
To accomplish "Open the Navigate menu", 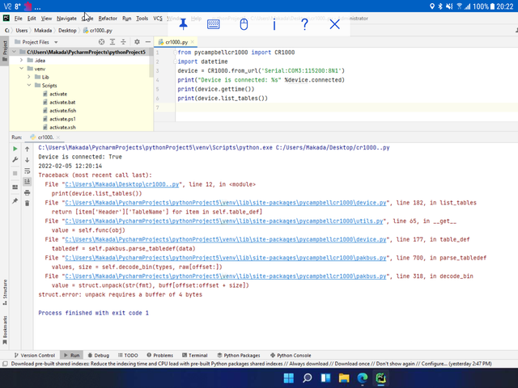I will point(66,19).
